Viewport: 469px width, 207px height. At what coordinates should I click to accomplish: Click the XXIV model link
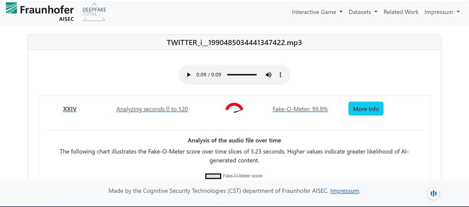tap(70, 109)
